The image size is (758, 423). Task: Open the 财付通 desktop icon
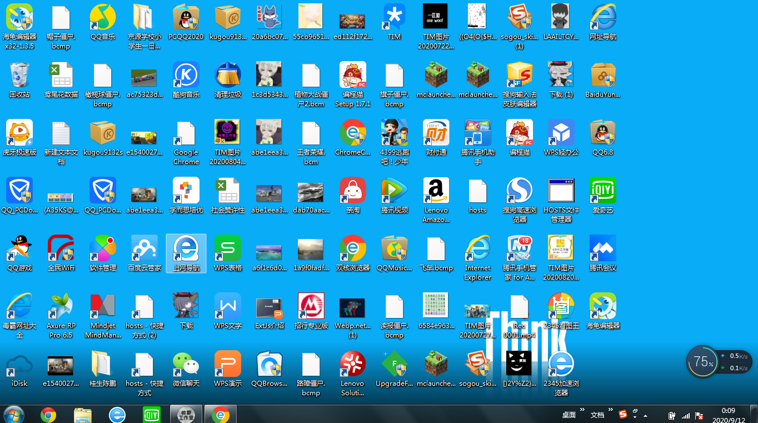(436, 137)
